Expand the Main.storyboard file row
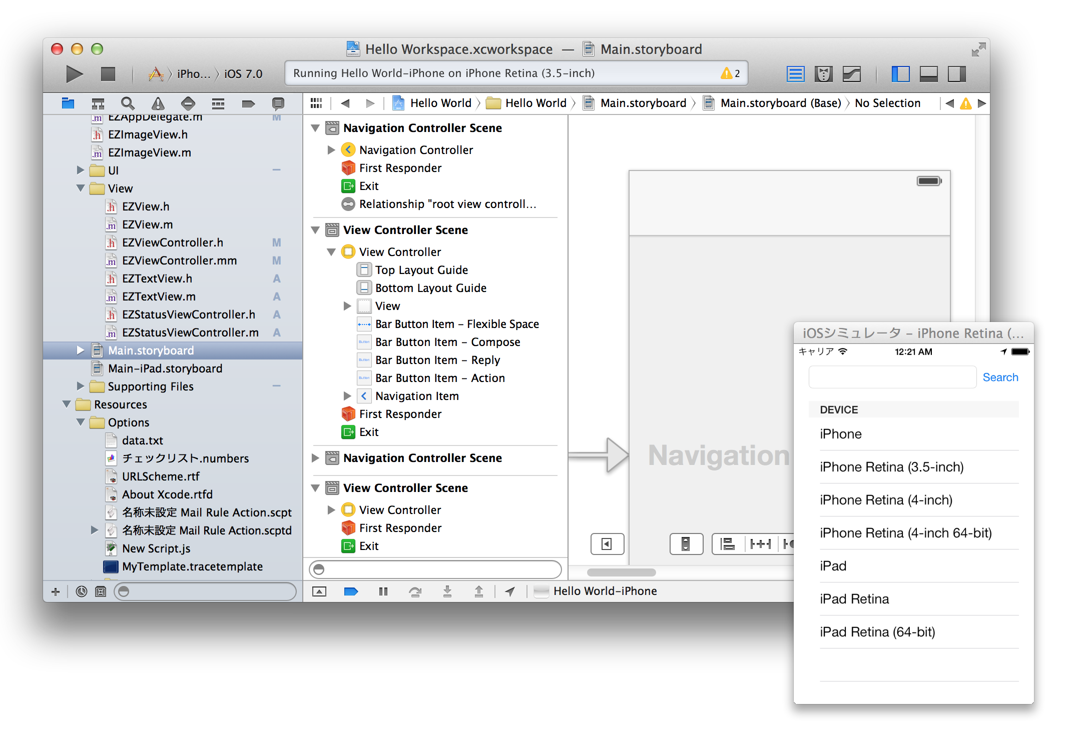The width and height of the screenshot is (1077, 739). tap(80, 350)
